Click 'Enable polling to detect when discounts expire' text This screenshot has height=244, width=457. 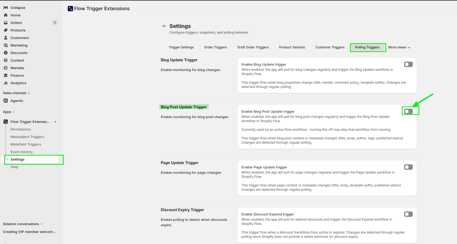(x=194, y=222)
